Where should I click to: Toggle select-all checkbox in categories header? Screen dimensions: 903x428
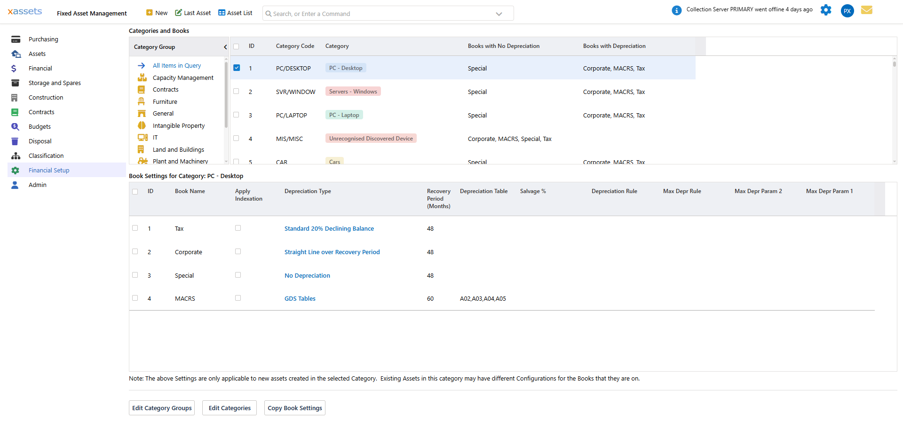click(x=236, y=47)
